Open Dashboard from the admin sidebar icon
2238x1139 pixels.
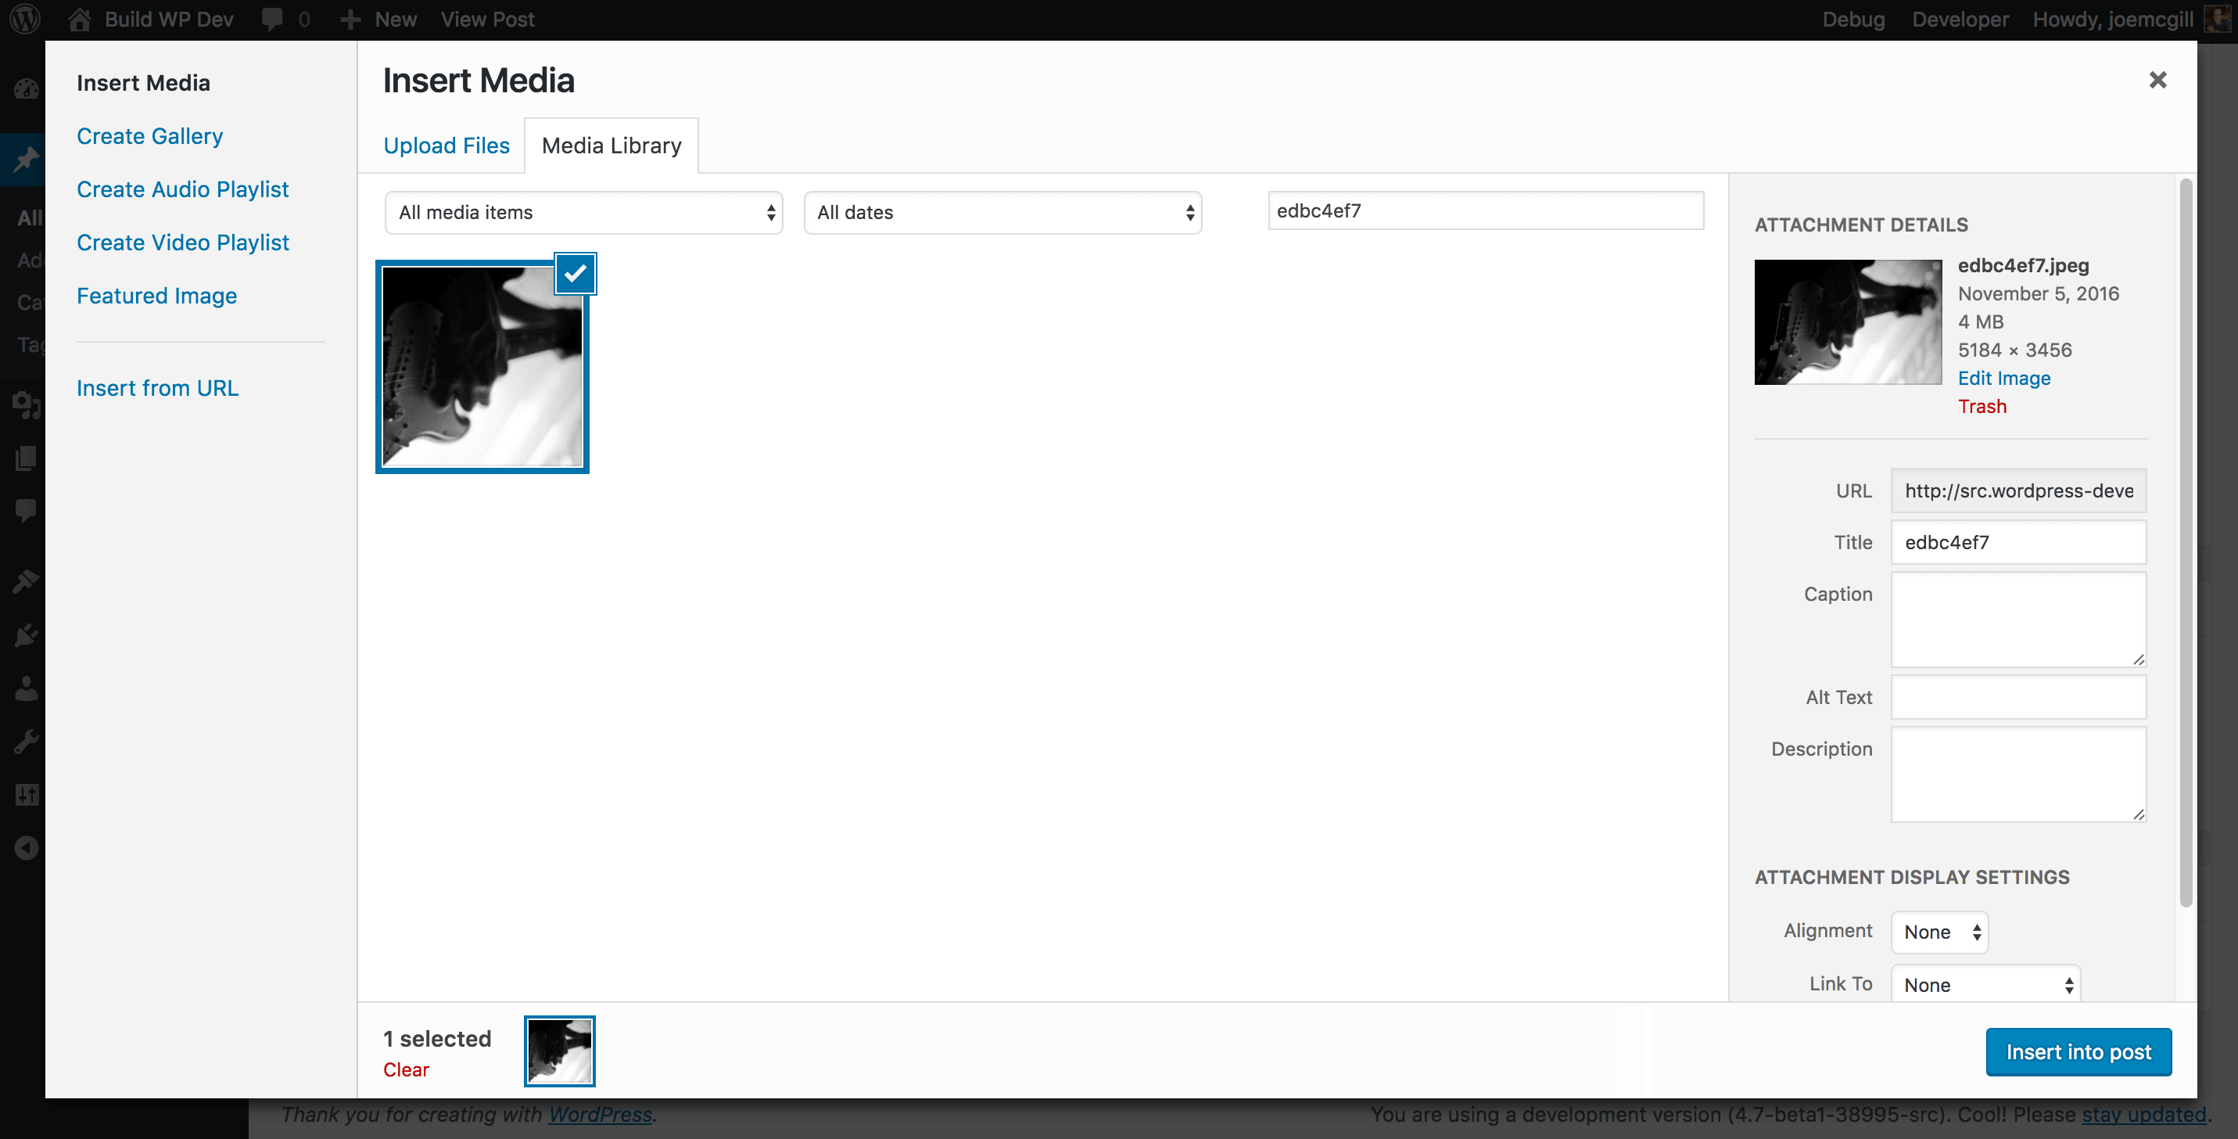coord(26,88)
